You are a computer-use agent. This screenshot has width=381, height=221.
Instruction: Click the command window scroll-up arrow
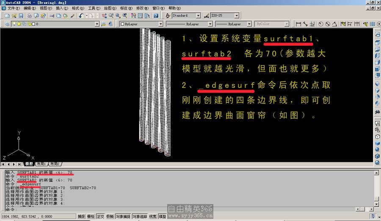coord(377,172)
